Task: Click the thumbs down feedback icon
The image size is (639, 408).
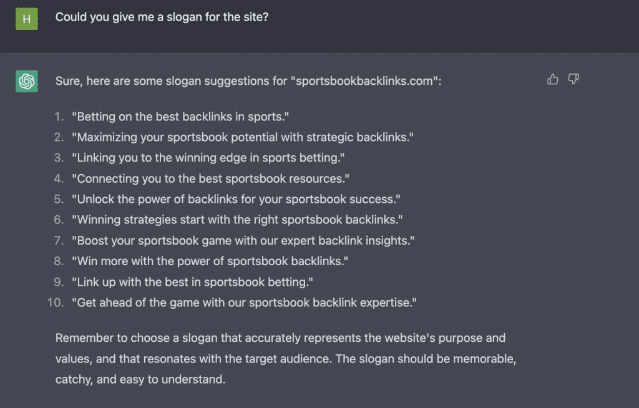Action: coord(573,79)
